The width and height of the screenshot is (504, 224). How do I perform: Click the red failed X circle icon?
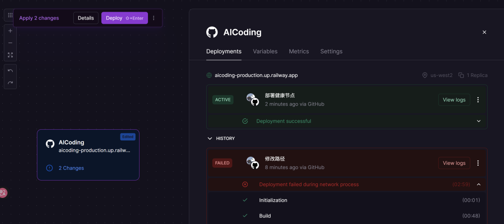245,184
